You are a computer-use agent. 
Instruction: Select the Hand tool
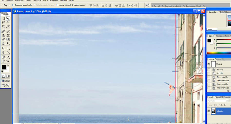click(x=3, y=61)
